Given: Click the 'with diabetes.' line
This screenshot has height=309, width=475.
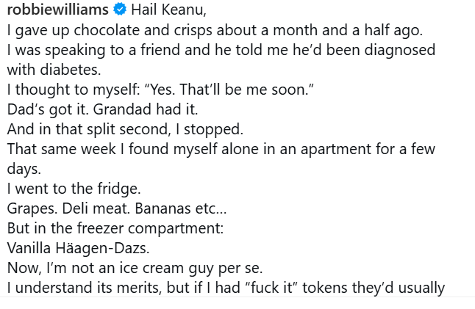Looking at the screenshot, I should pyautogui.click(x=54, y=70).
